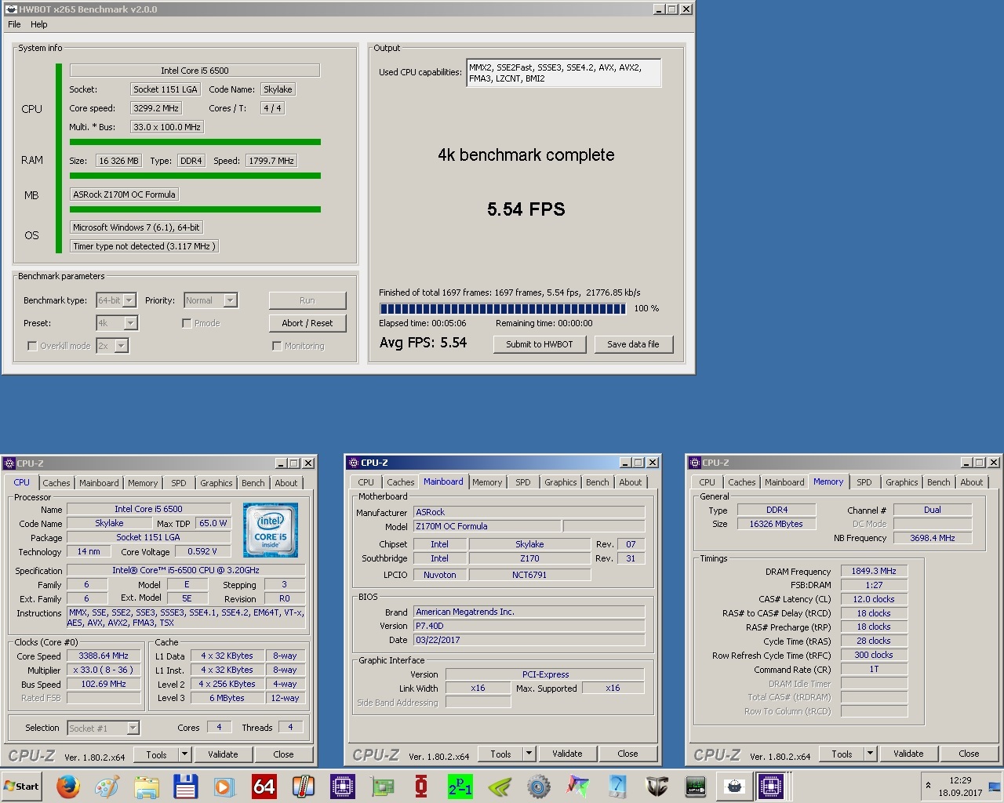Viewport: 1004px width, 803px height.
Task: Switch to active CPU-Z taskbar button
Action: 772,786
